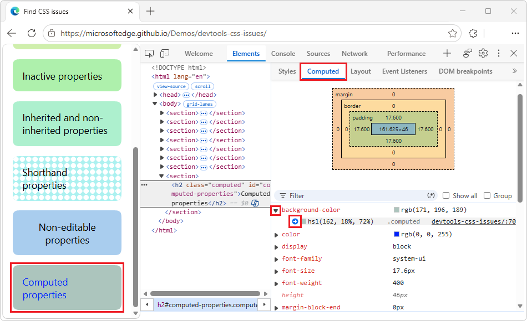
Task: Open the devtools-css-issues/:70 source link
Action: click(474, 221)
